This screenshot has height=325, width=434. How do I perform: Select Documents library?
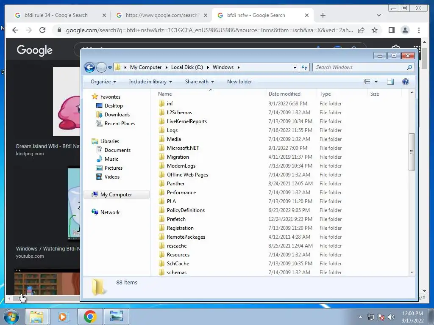click(117, 150)
